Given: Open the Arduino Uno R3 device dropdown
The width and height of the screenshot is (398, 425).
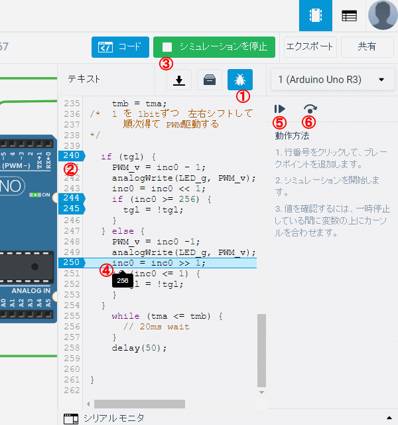Looking at the screenshot, I should point(331,80).
